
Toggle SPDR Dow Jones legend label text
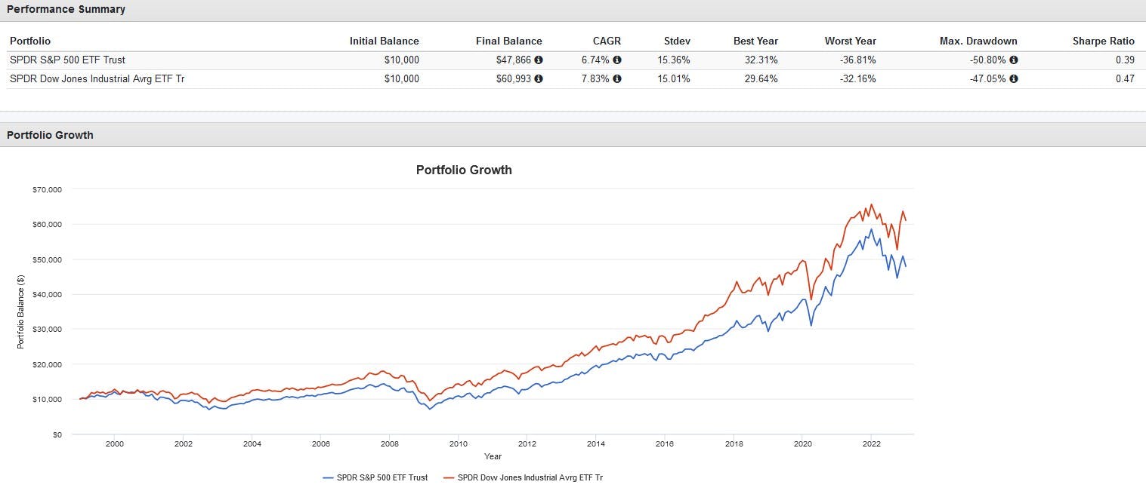pos(530,477)
